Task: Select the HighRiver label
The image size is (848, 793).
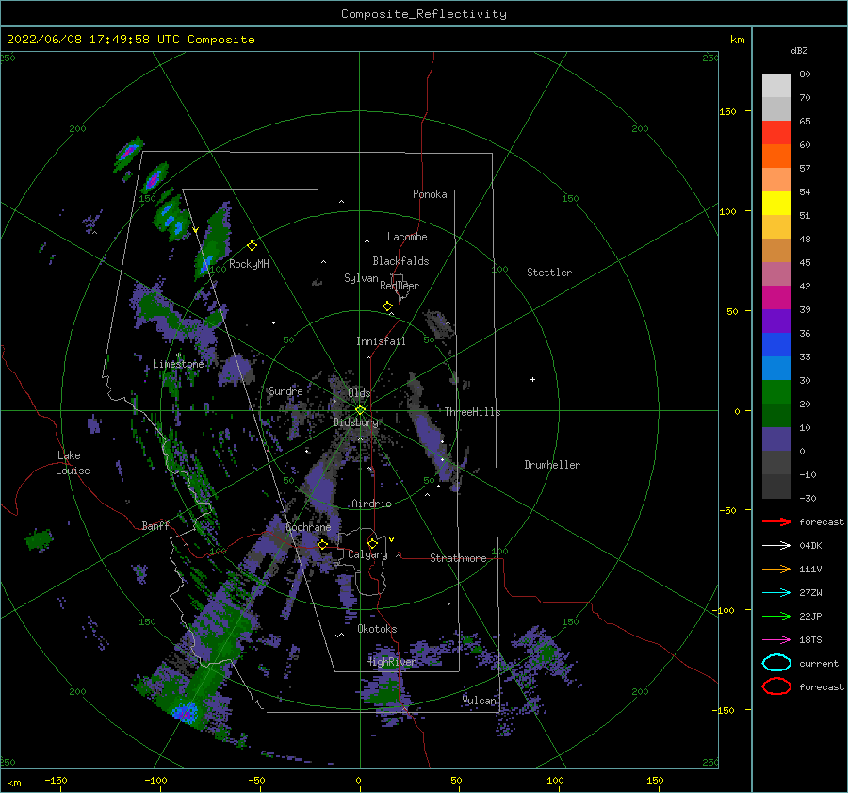Action: pyautogui.click(x=391, y=662)
